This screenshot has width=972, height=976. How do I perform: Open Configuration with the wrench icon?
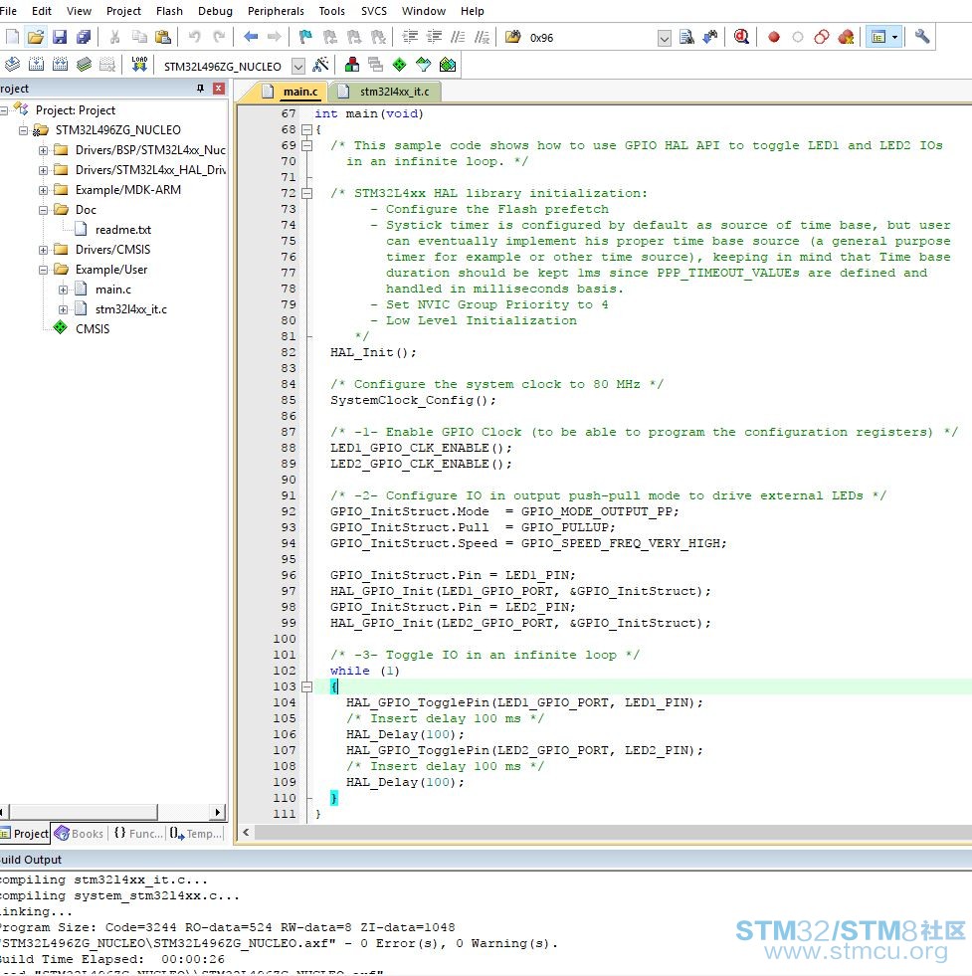(x=922, y=37)
